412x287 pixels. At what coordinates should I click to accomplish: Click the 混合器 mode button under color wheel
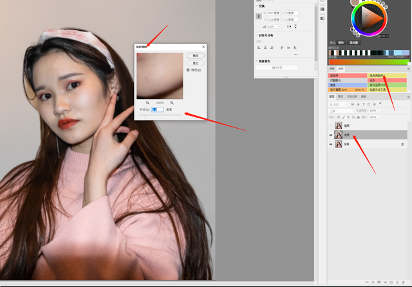(354, 42)
